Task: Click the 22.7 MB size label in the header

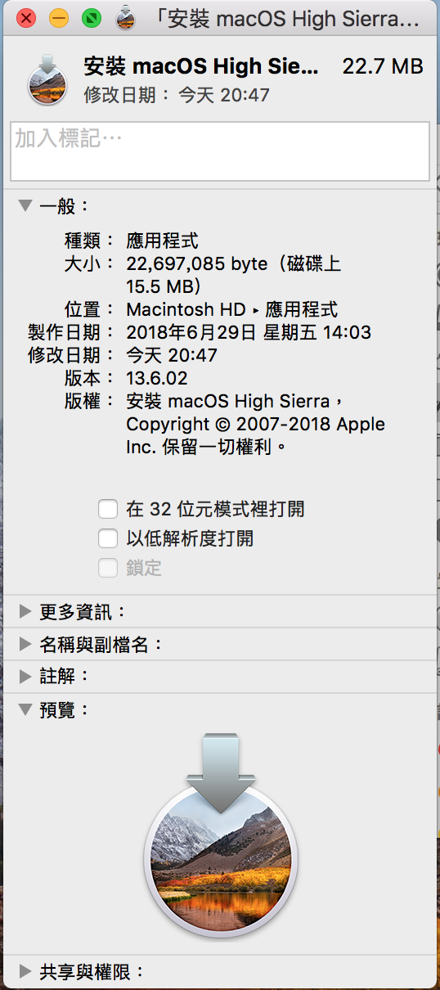Action: click(x=383, y=67)
